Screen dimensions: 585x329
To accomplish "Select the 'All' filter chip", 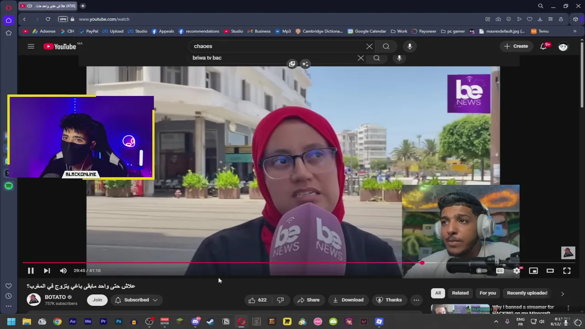I will click(438, 293).
